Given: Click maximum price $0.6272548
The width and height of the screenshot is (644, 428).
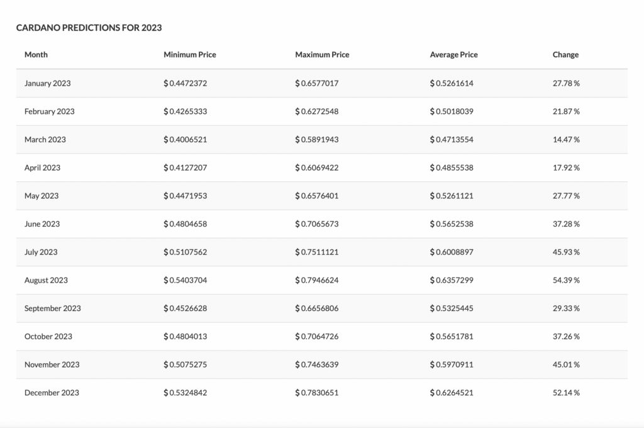Looking at the screenshot, I should coord(317,111).
